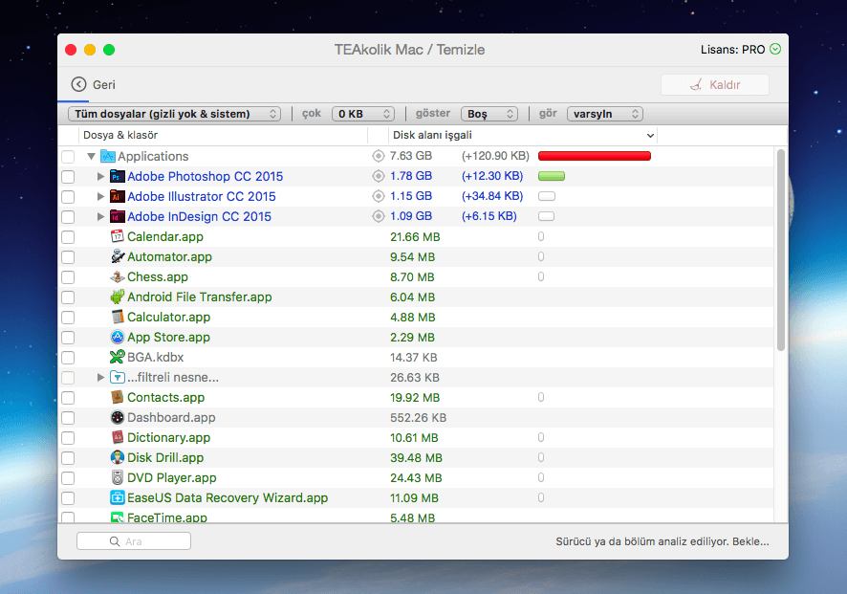Click the green PRO license checkmark icon

[775, 49]
